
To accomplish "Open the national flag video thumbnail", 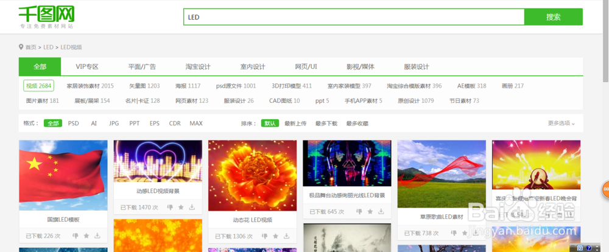I will point(63,175).
